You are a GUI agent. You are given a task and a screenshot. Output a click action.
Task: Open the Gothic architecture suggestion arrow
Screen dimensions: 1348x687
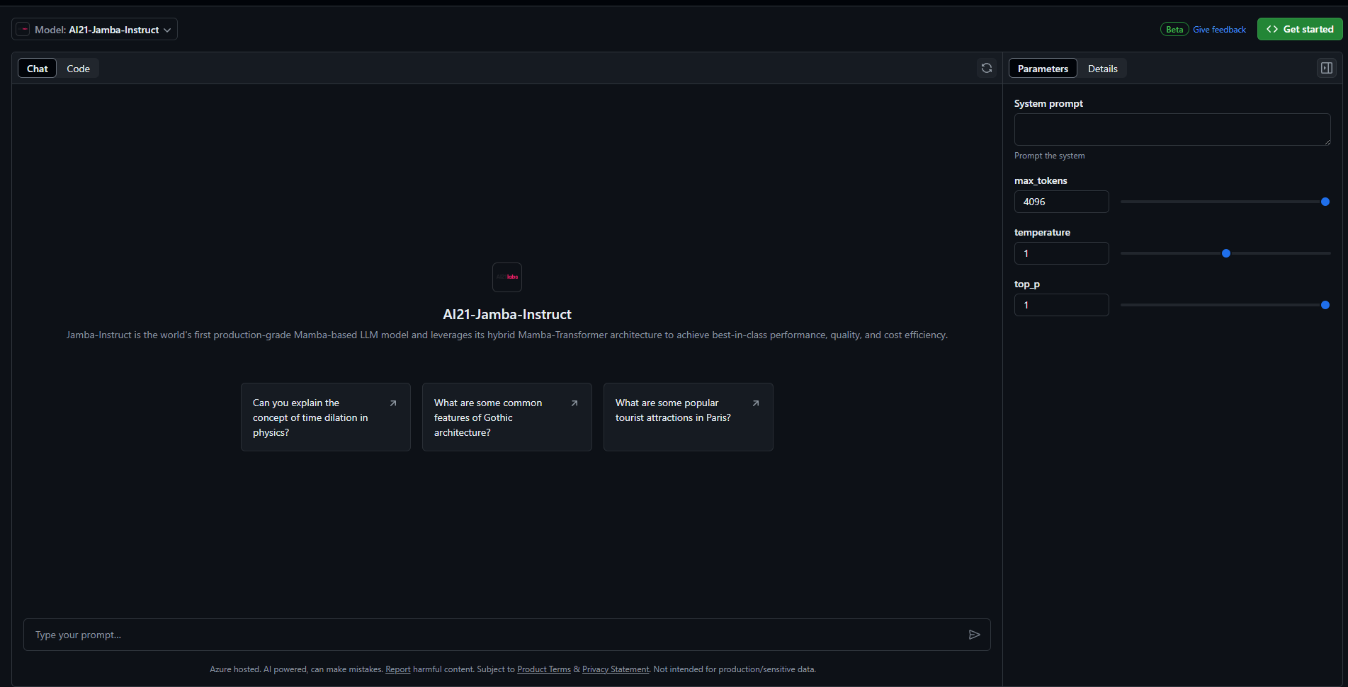[x=574, y=403]
